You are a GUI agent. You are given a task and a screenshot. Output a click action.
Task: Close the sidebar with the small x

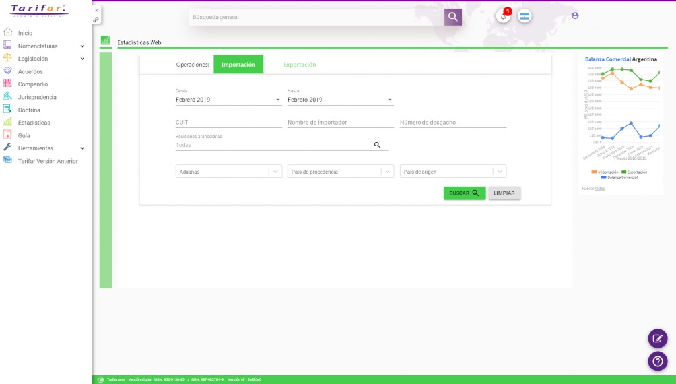point(96,11)
